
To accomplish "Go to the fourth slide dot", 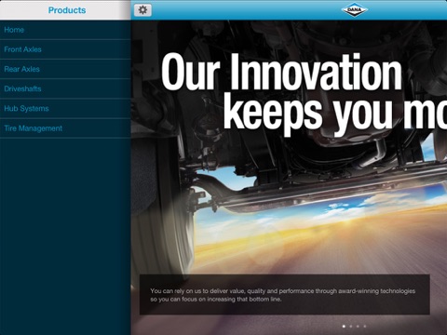I will tap(365, 326).
